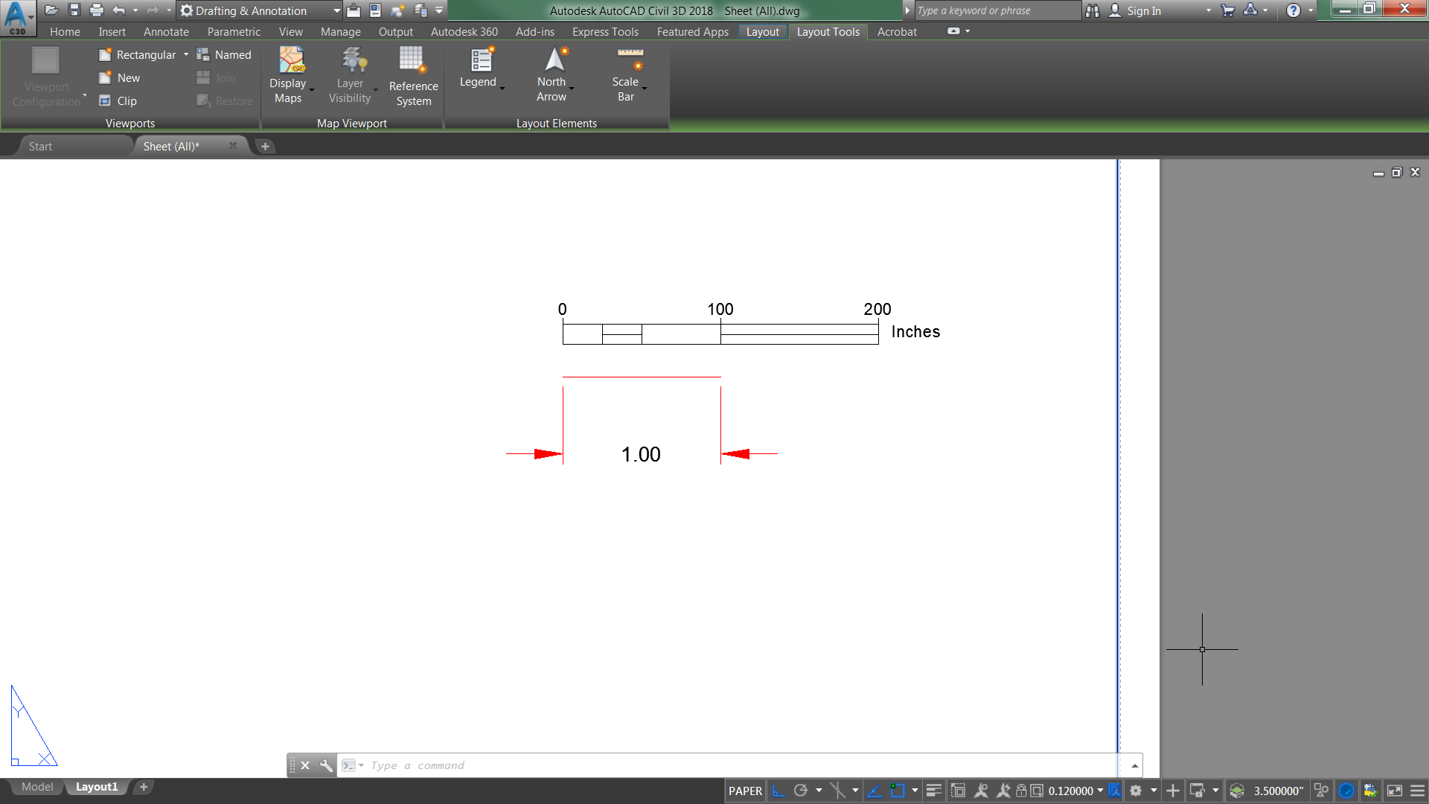This screenshot has height=804, width=1429.
Task: Open Display Maps in Map Viewport panel
Action: 290,74
